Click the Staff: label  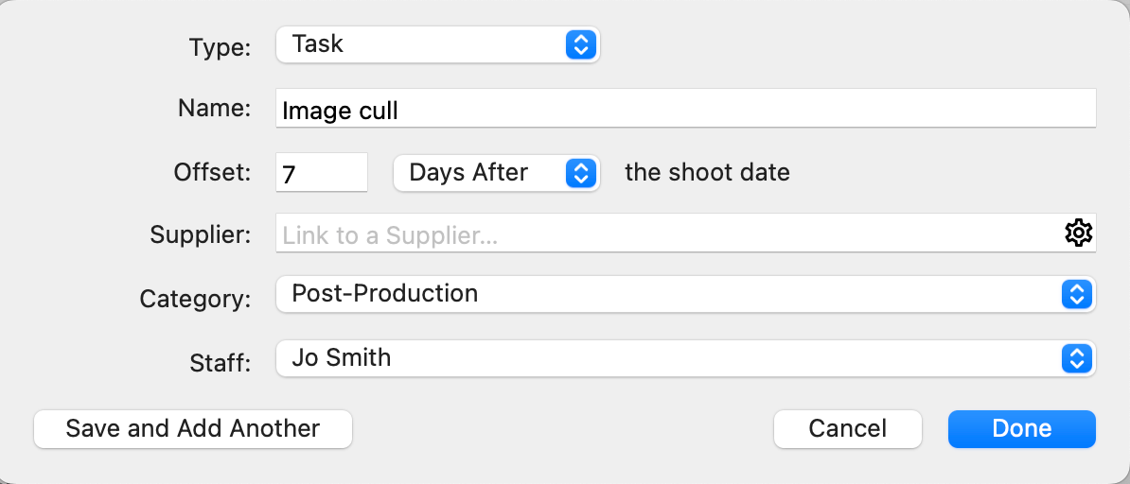[219, 362]
